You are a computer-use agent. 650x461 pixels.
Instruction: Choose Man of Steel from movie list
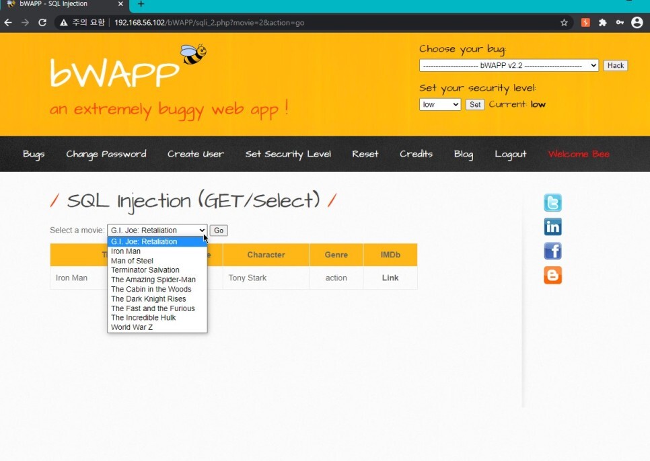(157, 261)
